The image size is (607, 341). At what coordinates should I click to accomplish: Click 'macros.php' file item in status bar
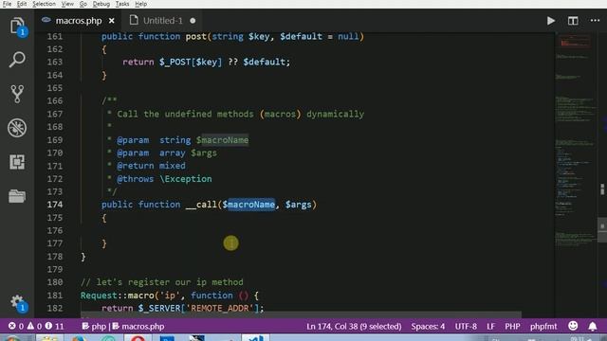pyautogui.click(x=138, y=326)
